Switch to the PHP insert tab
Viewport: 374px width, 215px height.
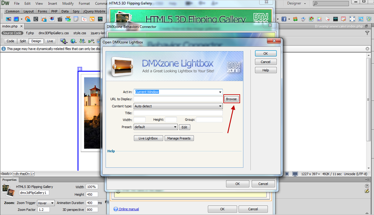(x=54, y=11)
